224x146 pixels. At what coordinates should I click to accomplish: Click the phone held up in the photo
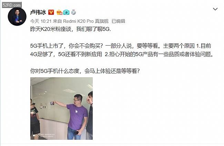coord(52,103)
